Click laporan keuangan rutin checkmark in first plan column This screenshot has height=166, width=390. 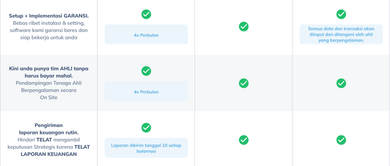(146, 127)
